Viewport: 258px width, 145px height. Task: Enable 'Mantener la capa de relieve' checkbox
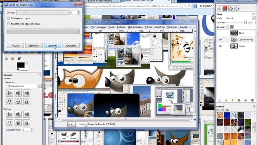click(8, 24)
